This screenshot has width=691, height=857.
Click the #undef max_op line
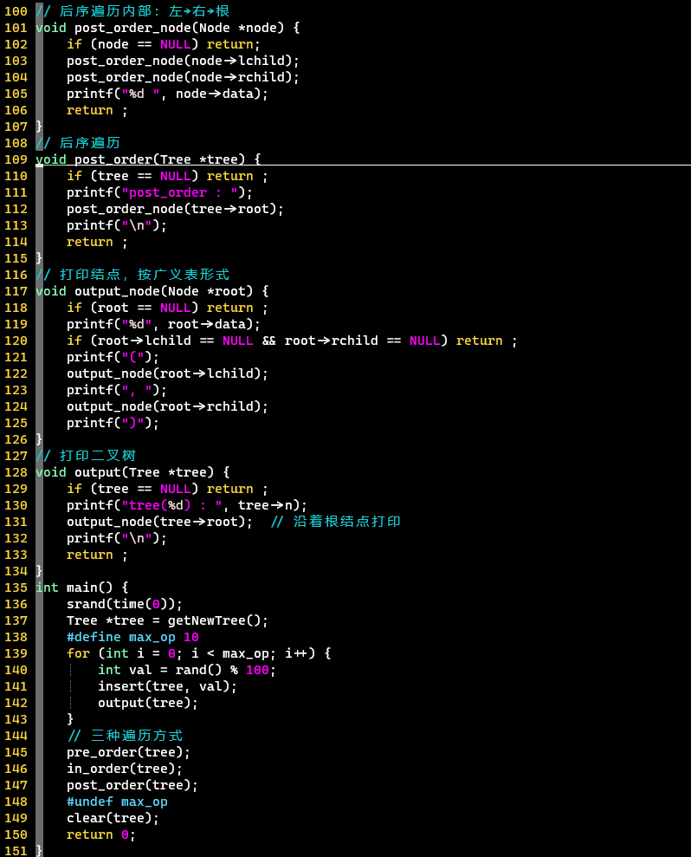[x=117, y=802]
